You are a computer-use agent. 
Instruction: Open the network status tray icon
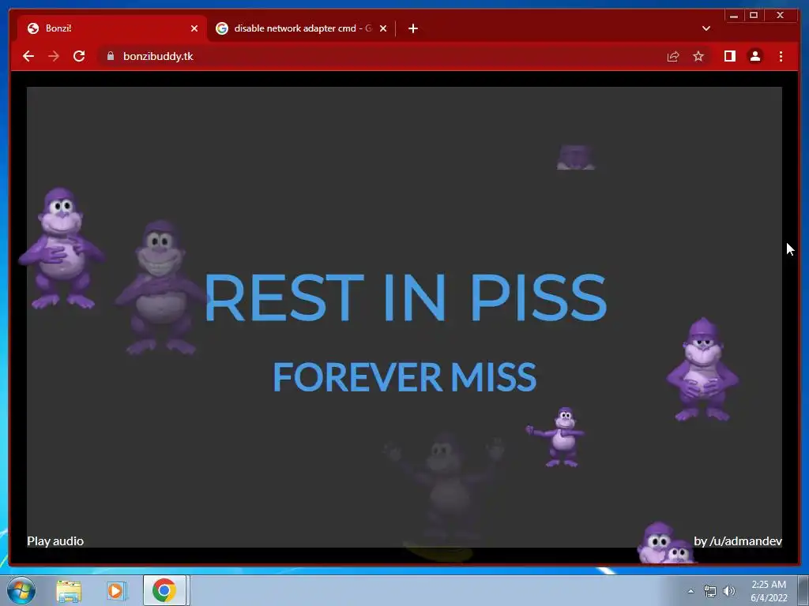tap(710, 591)
